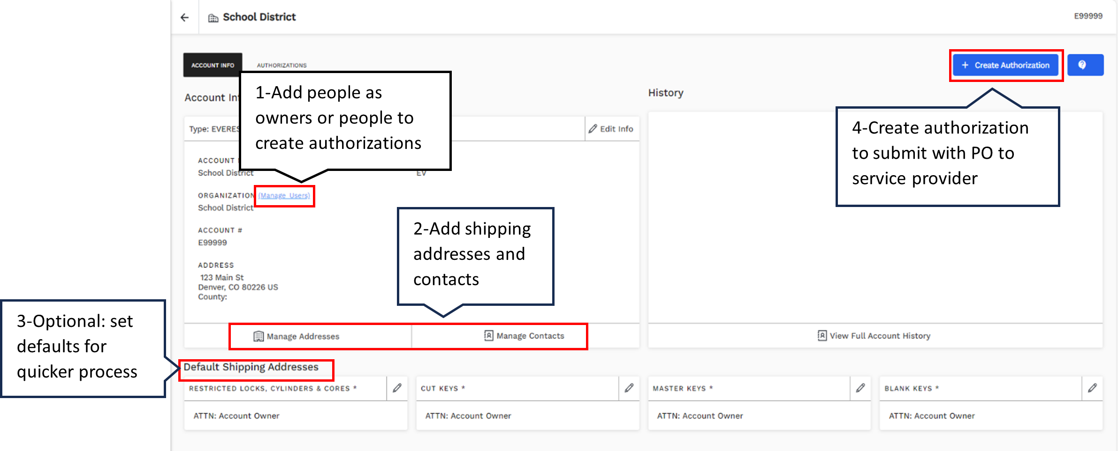The height and width of the screenshot is (451, 1118).
Task: Click the building icon beside School District title
Action: 214,17
